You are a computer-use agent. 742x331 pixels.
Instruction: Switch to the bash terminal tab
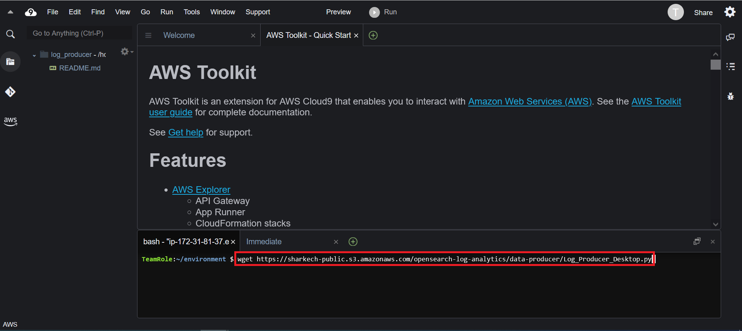186,242
